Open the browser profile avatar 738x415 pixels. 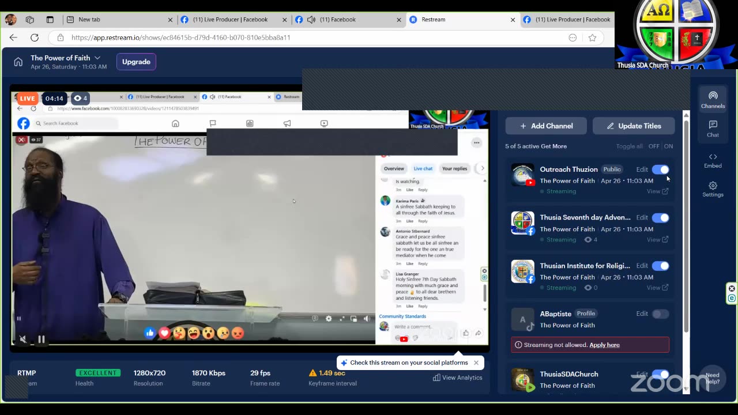tap(10, 20)
